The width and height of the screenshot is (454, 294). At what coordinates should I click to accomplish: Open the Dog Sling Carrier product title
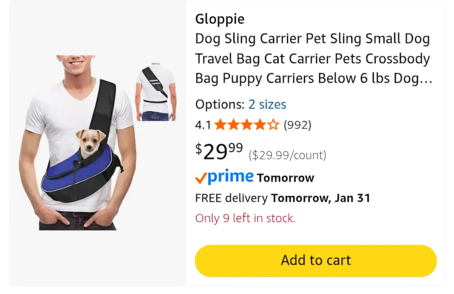(x=313, y=59)
